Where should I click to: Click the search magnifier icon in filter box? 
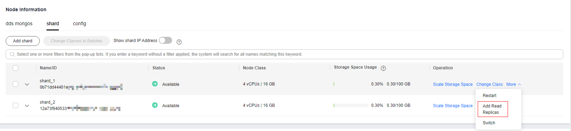13,54
